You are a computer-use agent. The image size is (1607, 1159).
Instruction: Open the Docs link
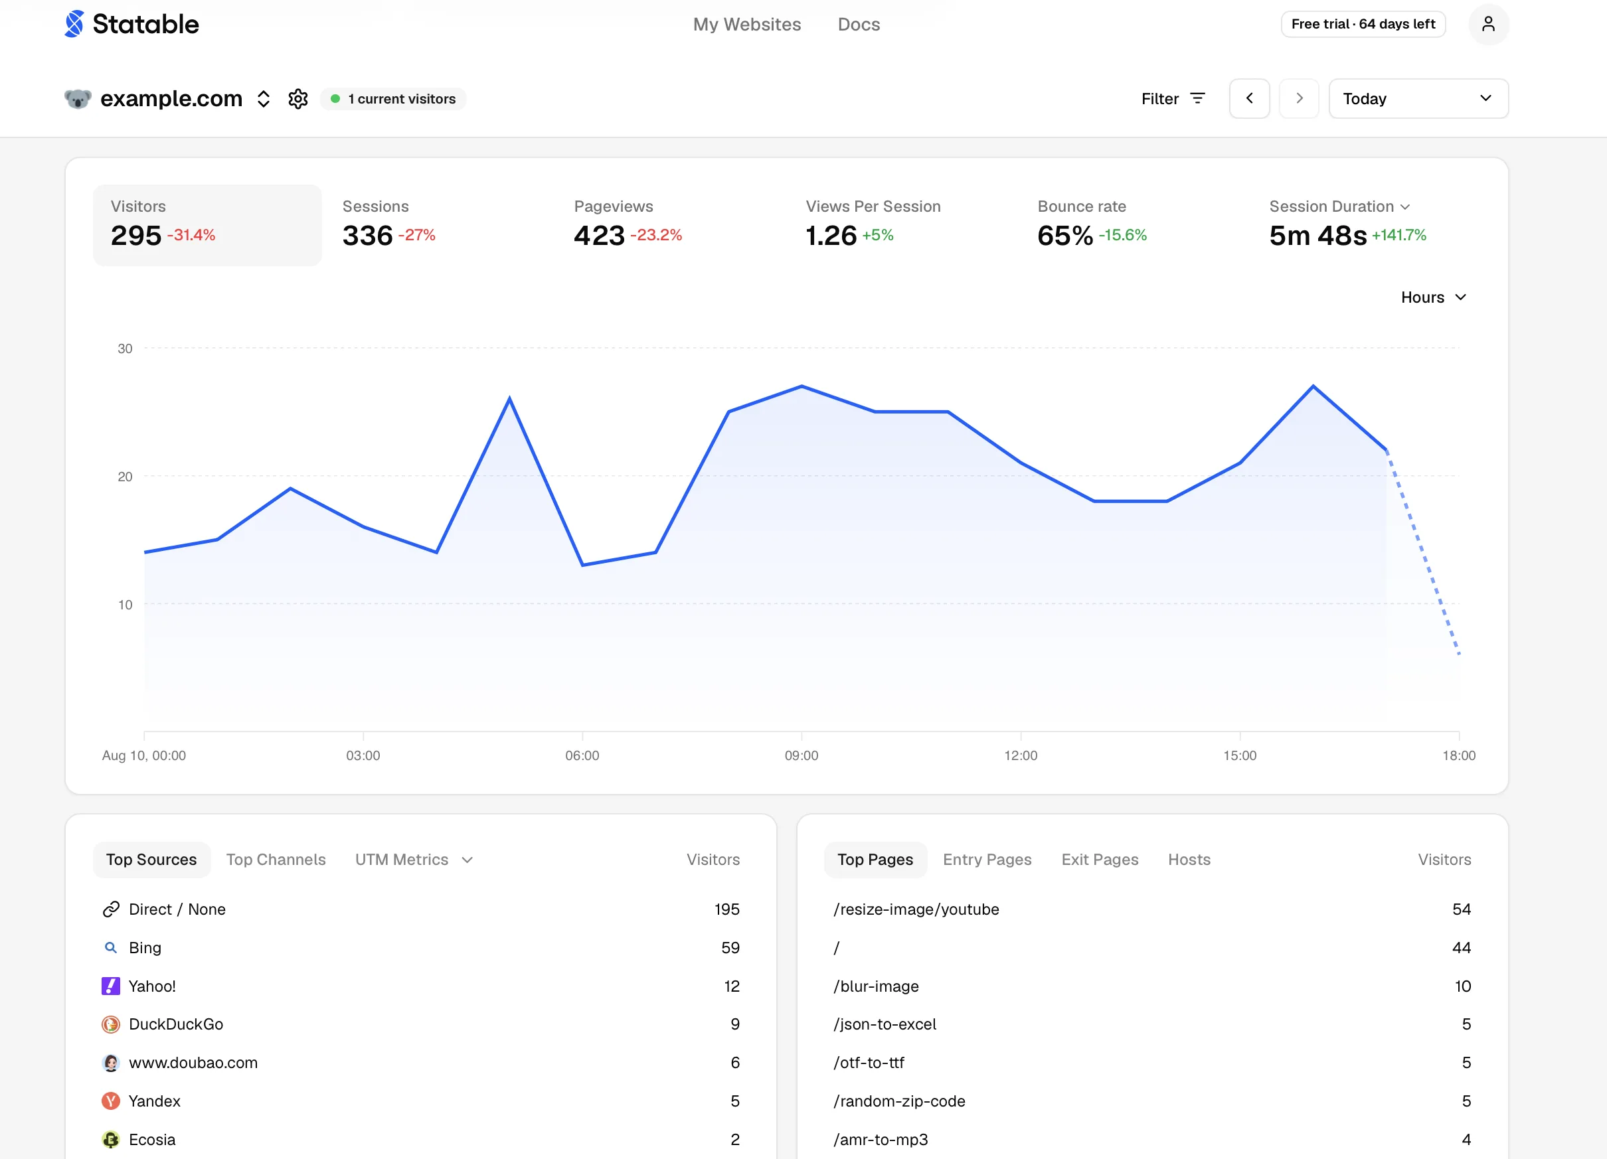coord(859,24)
